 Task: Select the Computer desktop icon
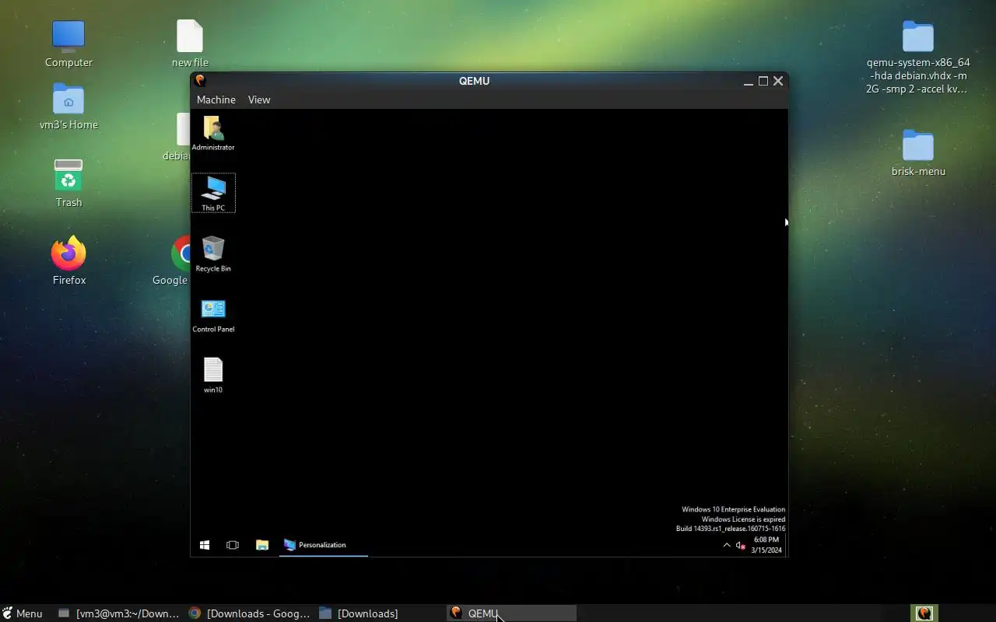click(x=68, y=44)
